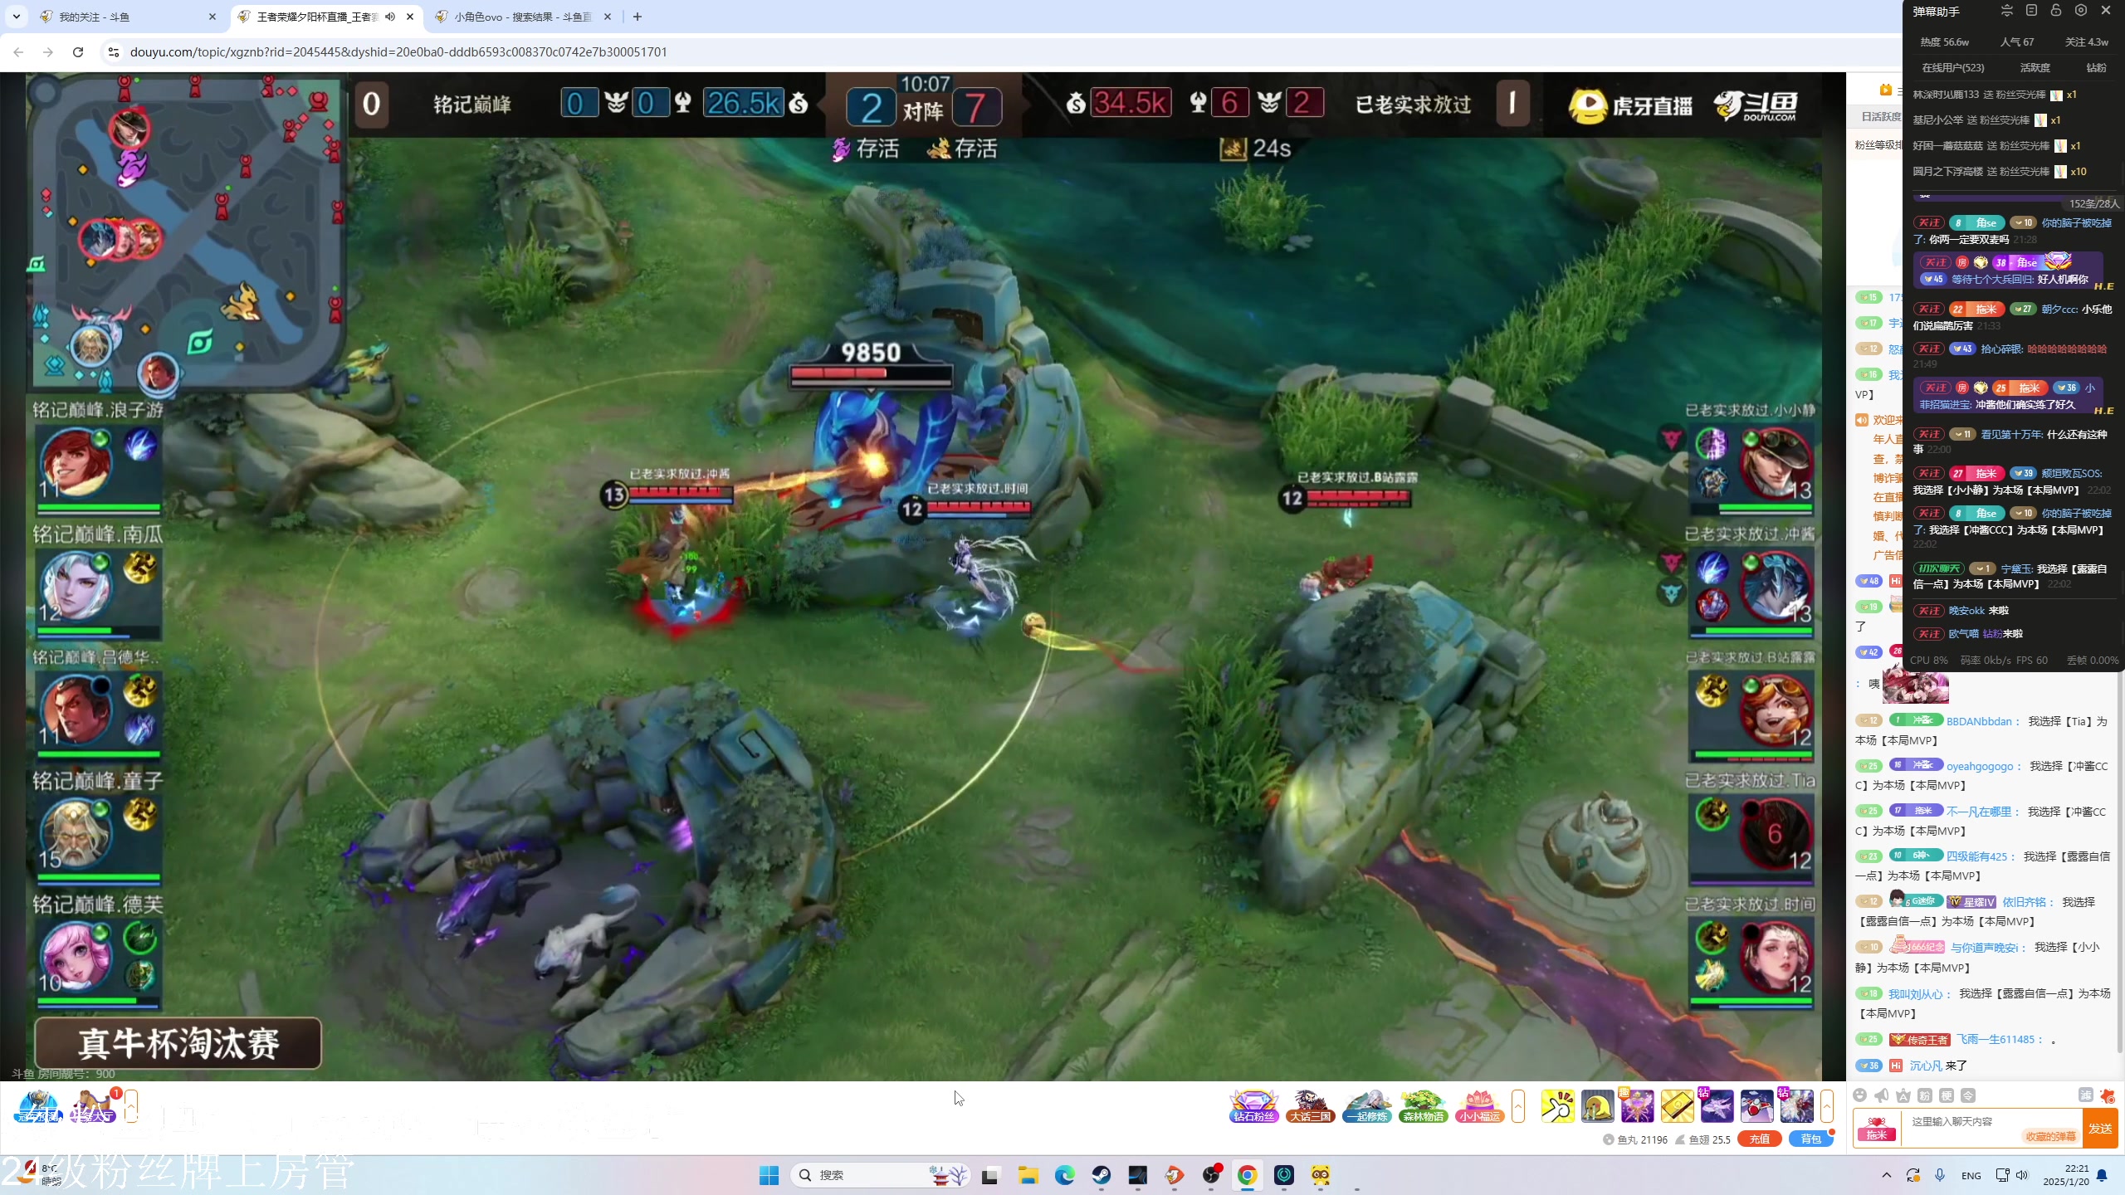Go back in browser history
Screen dimensions: 2125x1195
(18, 51)
